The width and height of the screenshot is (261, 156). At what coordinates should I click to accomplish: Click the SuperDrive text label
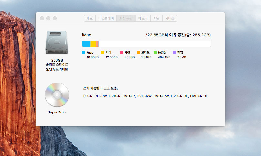click(57, 112)
